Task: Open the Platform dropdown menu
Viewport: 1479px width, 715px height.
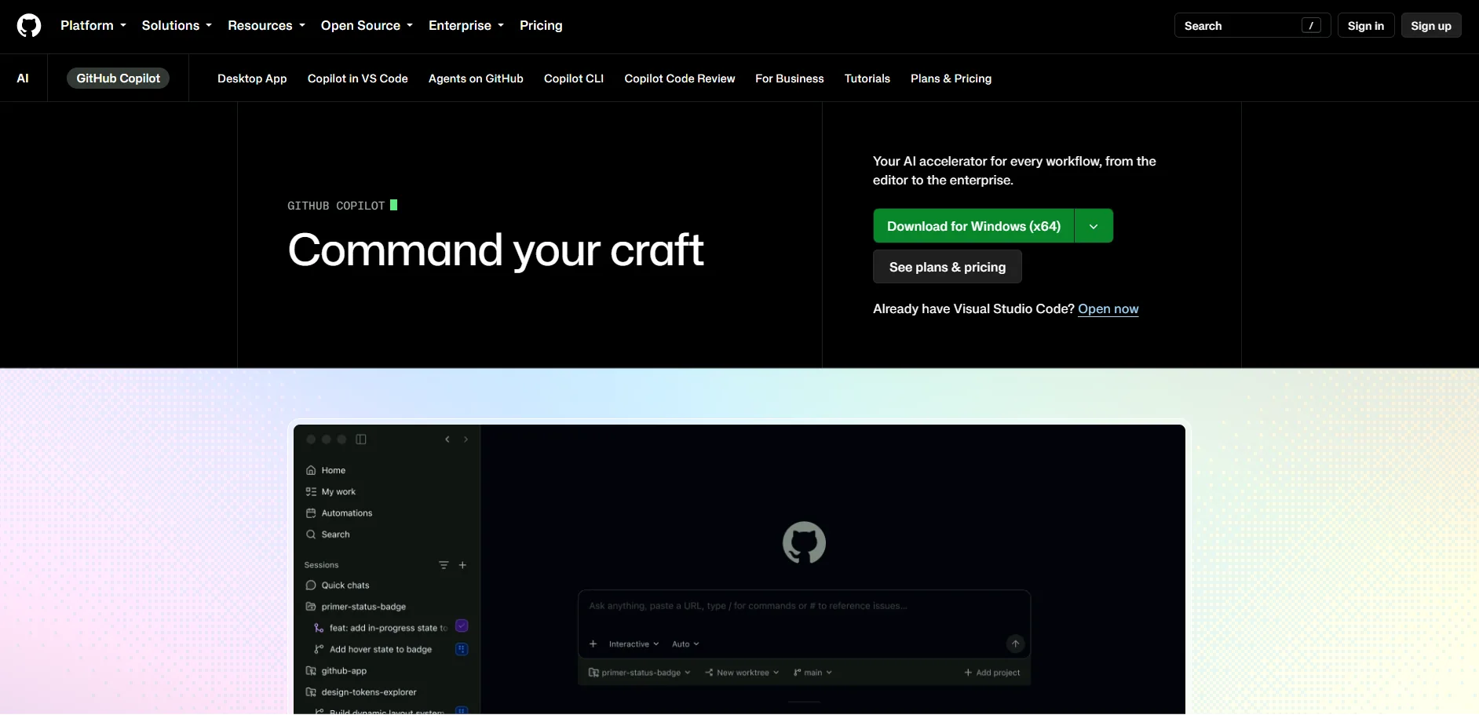Action: pos(93,25)
